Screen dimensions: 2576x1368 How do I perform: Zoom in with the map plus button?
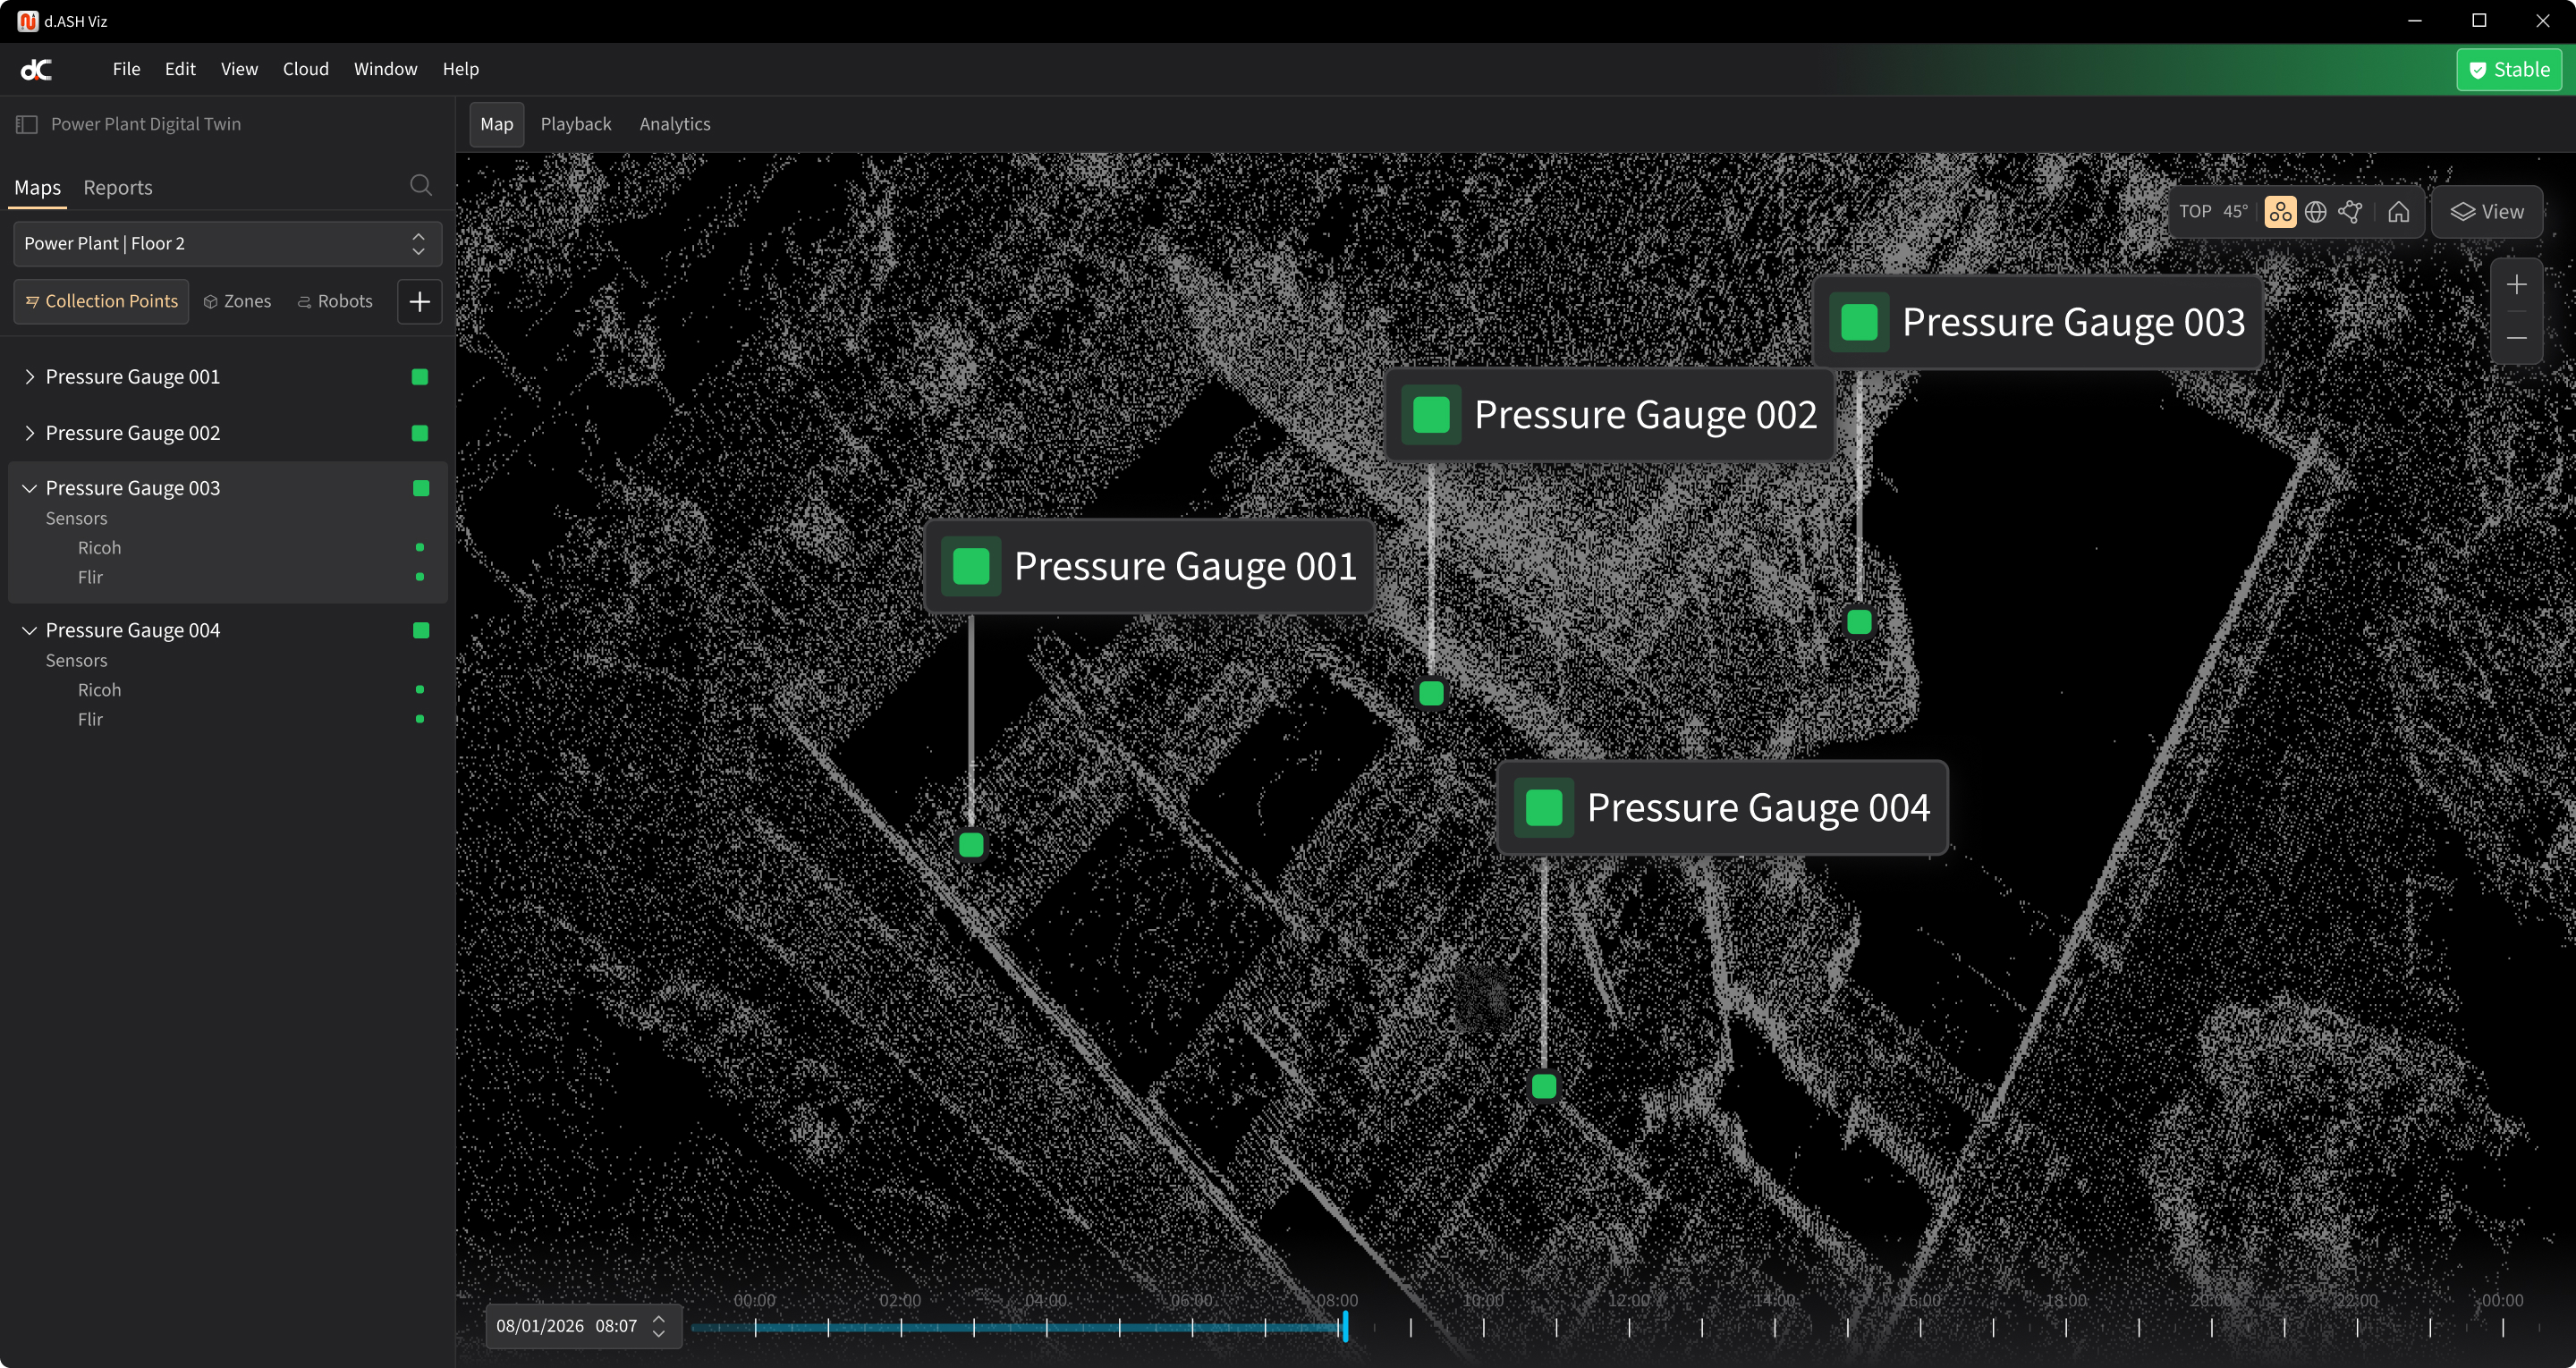point(2516,285)
